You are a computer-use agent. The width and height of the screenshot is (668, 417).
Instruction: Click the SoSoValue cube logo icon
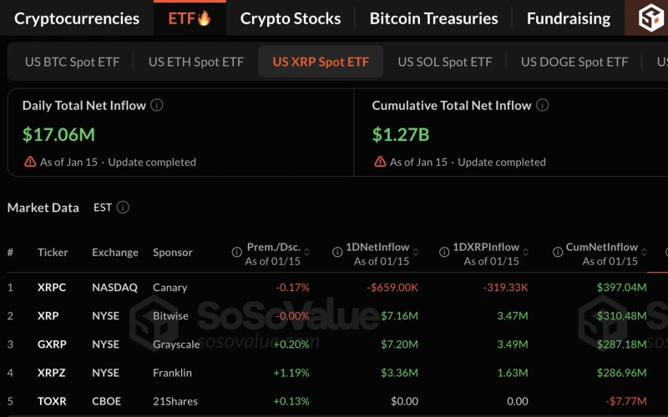pos(650,18)
